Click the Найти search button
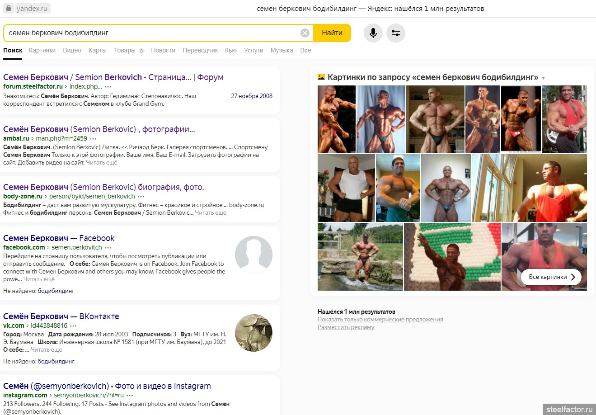 pyautogui.click(x=332, y=33)
